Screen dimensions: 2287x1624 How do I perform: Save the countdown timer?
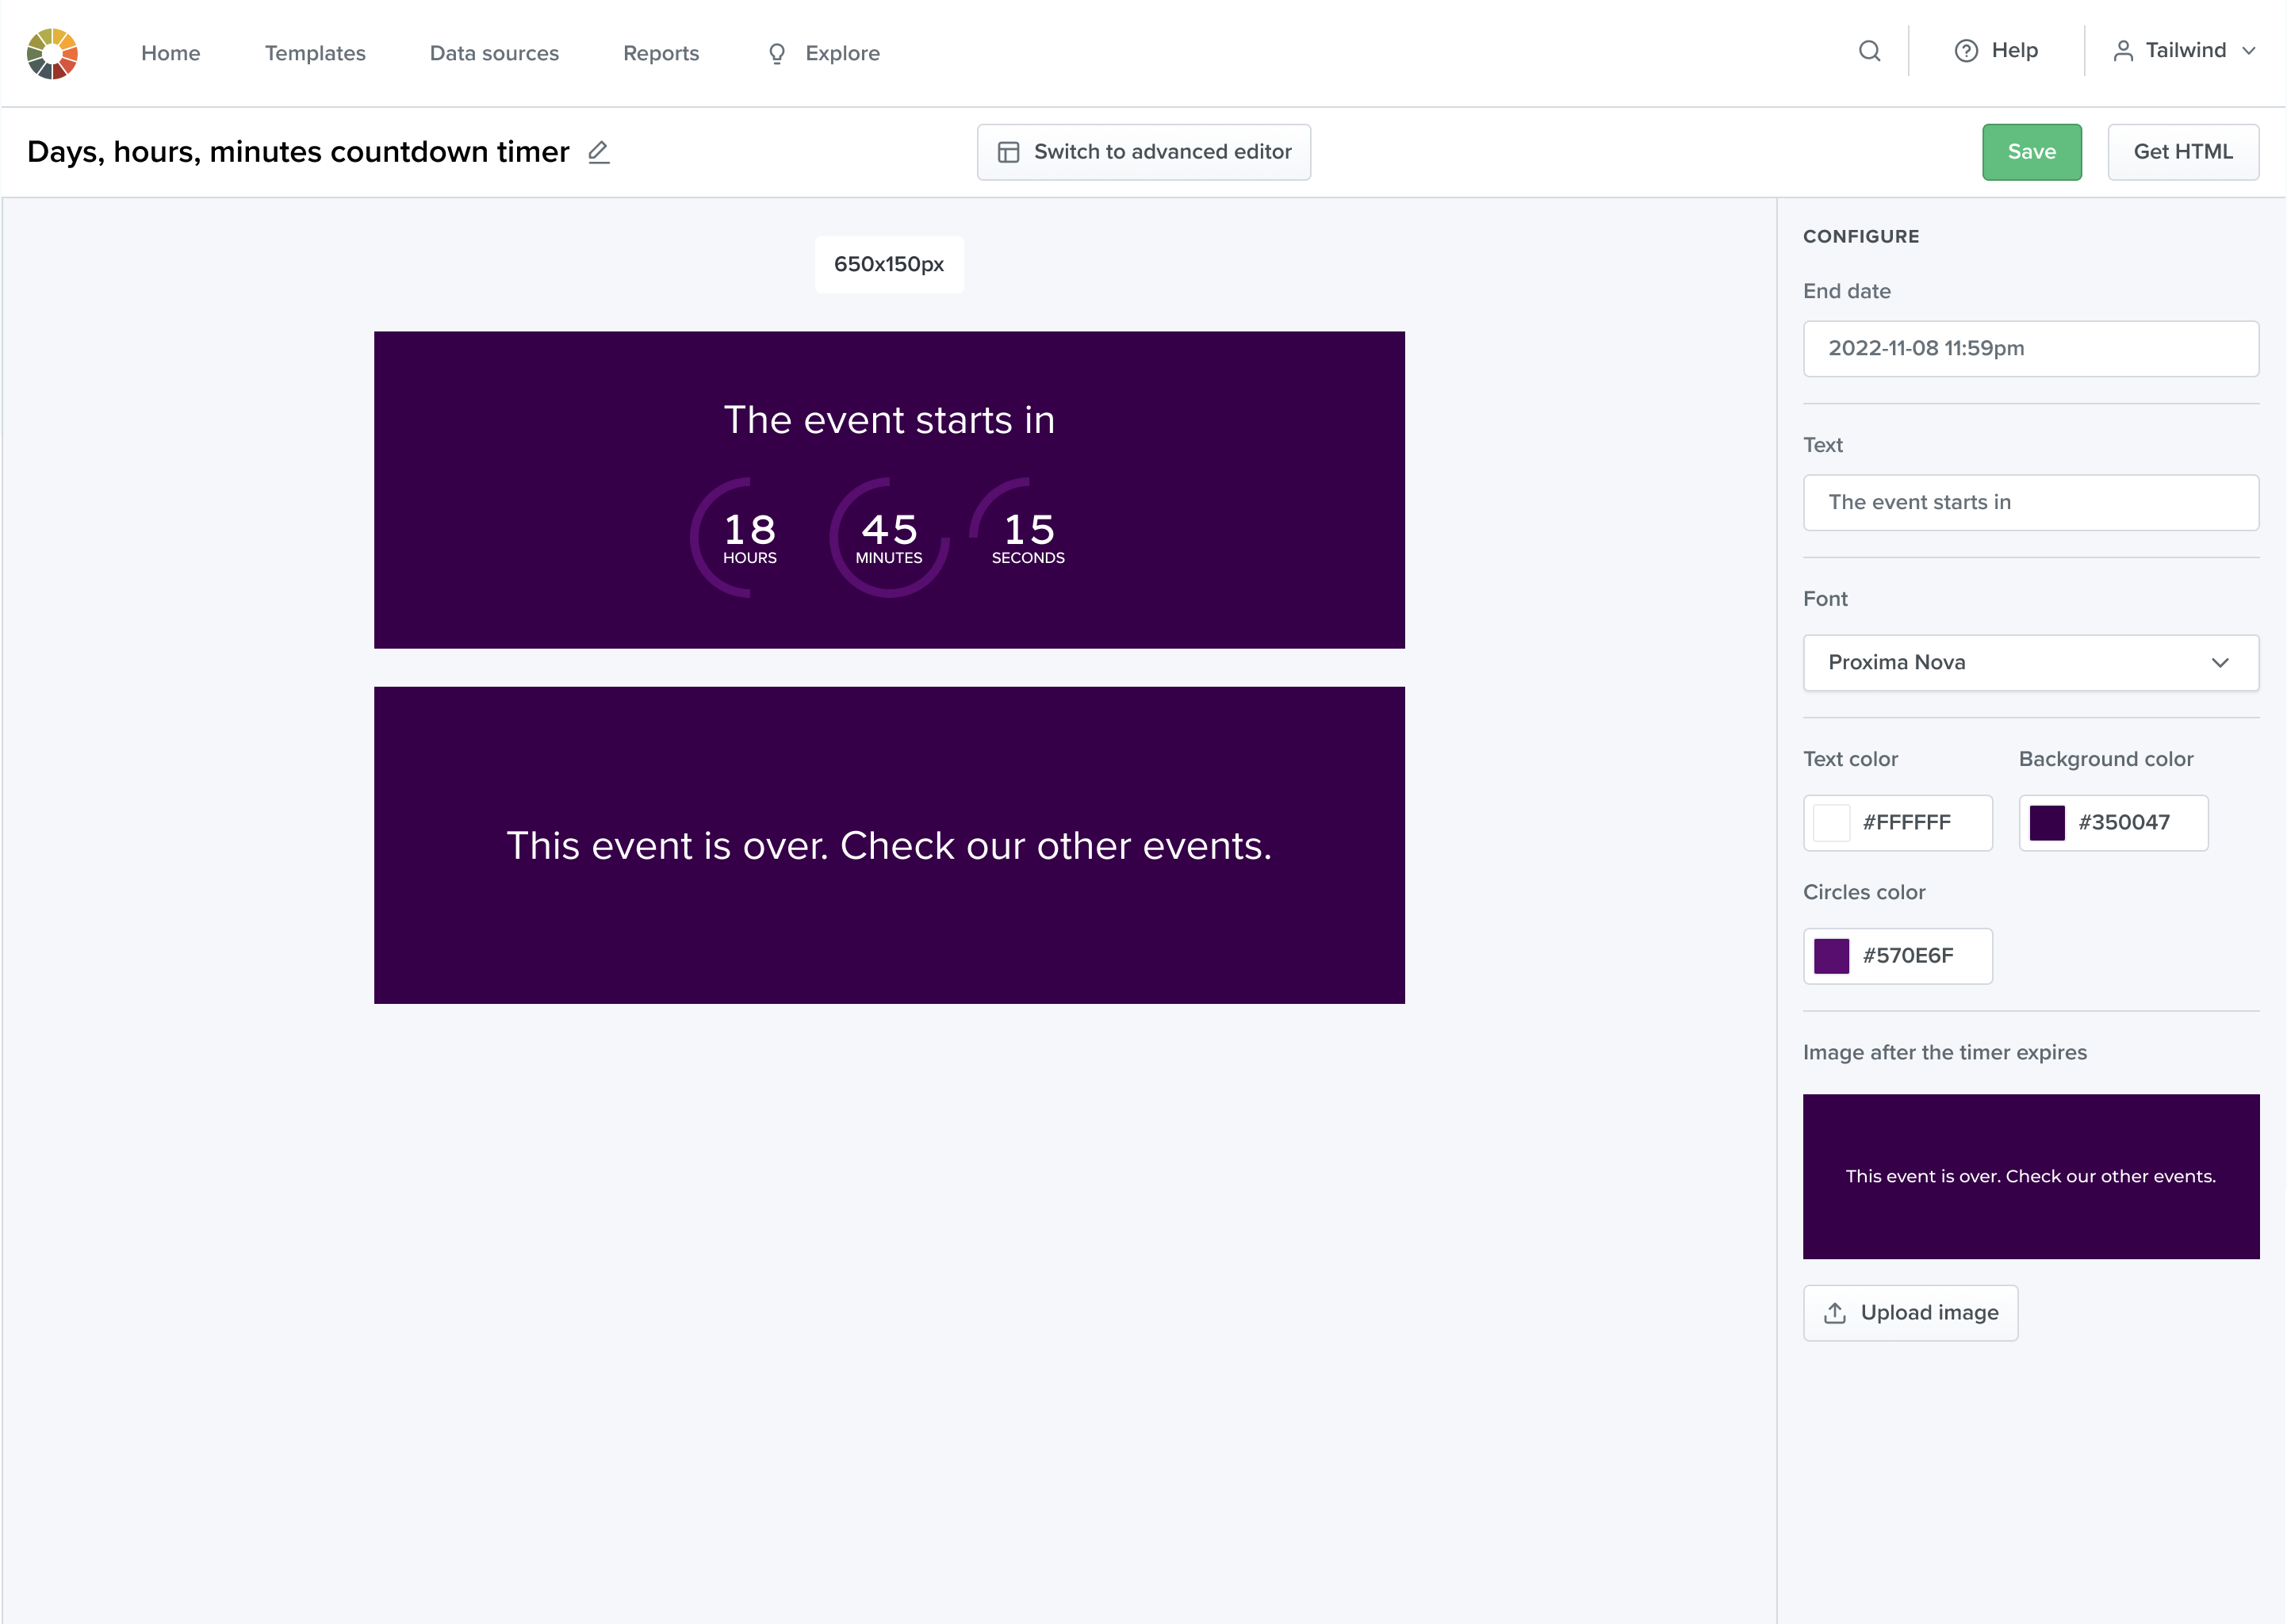2031,152
